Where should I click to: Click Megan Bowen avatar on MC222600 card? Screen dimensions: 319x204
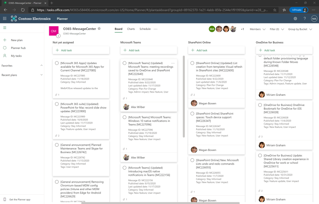point(194,103)
